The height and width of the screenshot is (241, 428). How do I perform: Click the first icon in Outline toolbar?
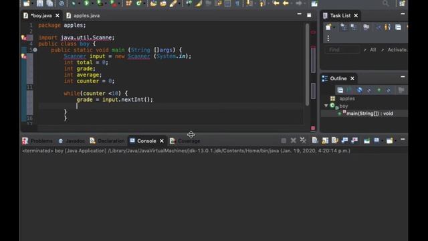coord(340,90)
